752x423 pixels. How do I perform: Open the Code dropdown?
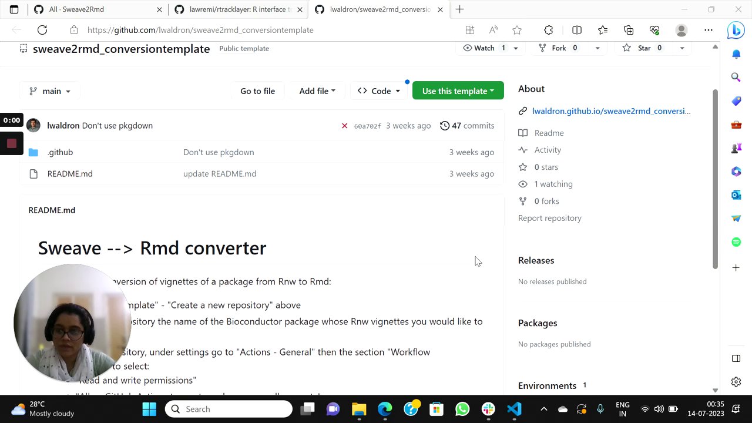pos(379,91)
